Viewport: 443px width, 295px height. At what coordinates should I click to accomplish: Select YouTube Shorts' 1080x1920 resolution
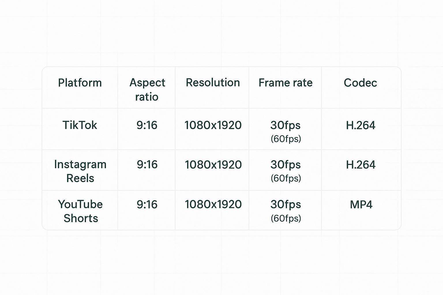click(x=213, y=204)
